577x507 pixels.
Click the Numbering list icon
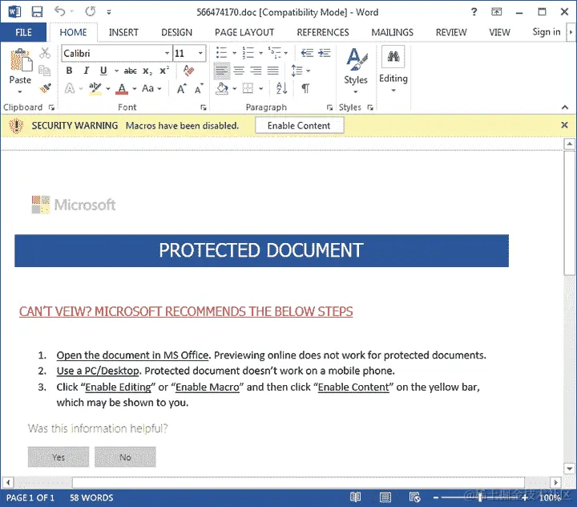tap(248, 53)
